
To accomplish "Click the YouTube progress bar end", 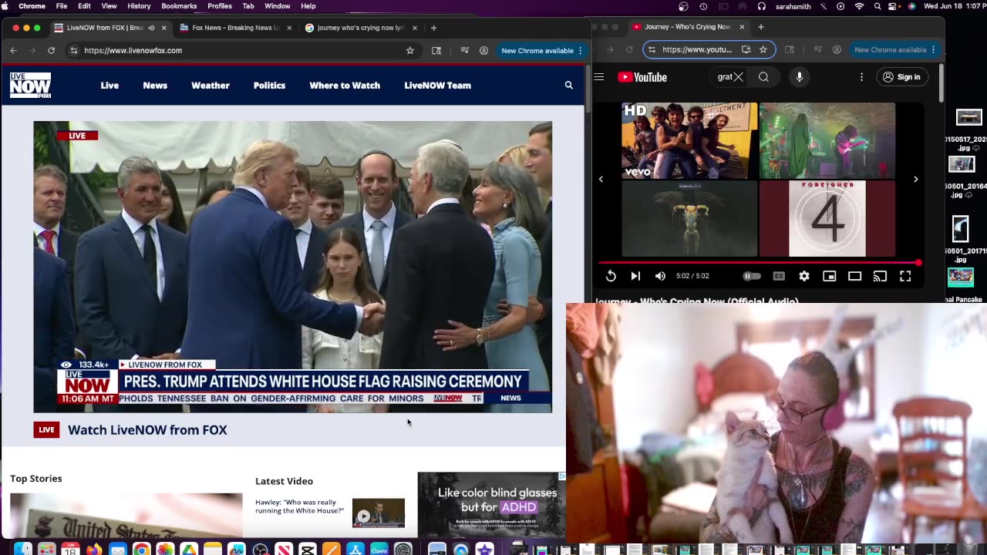I will click(918, 263).
